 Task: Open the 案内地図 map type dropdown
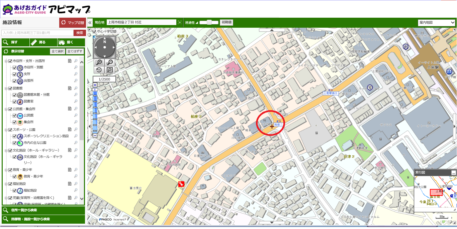(436, 23)
